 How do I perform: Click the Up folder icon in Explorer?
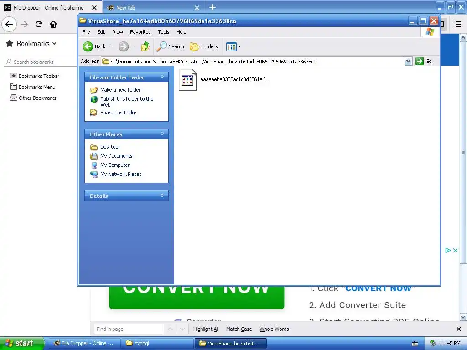pyautogui.click(x=145, y=46)
